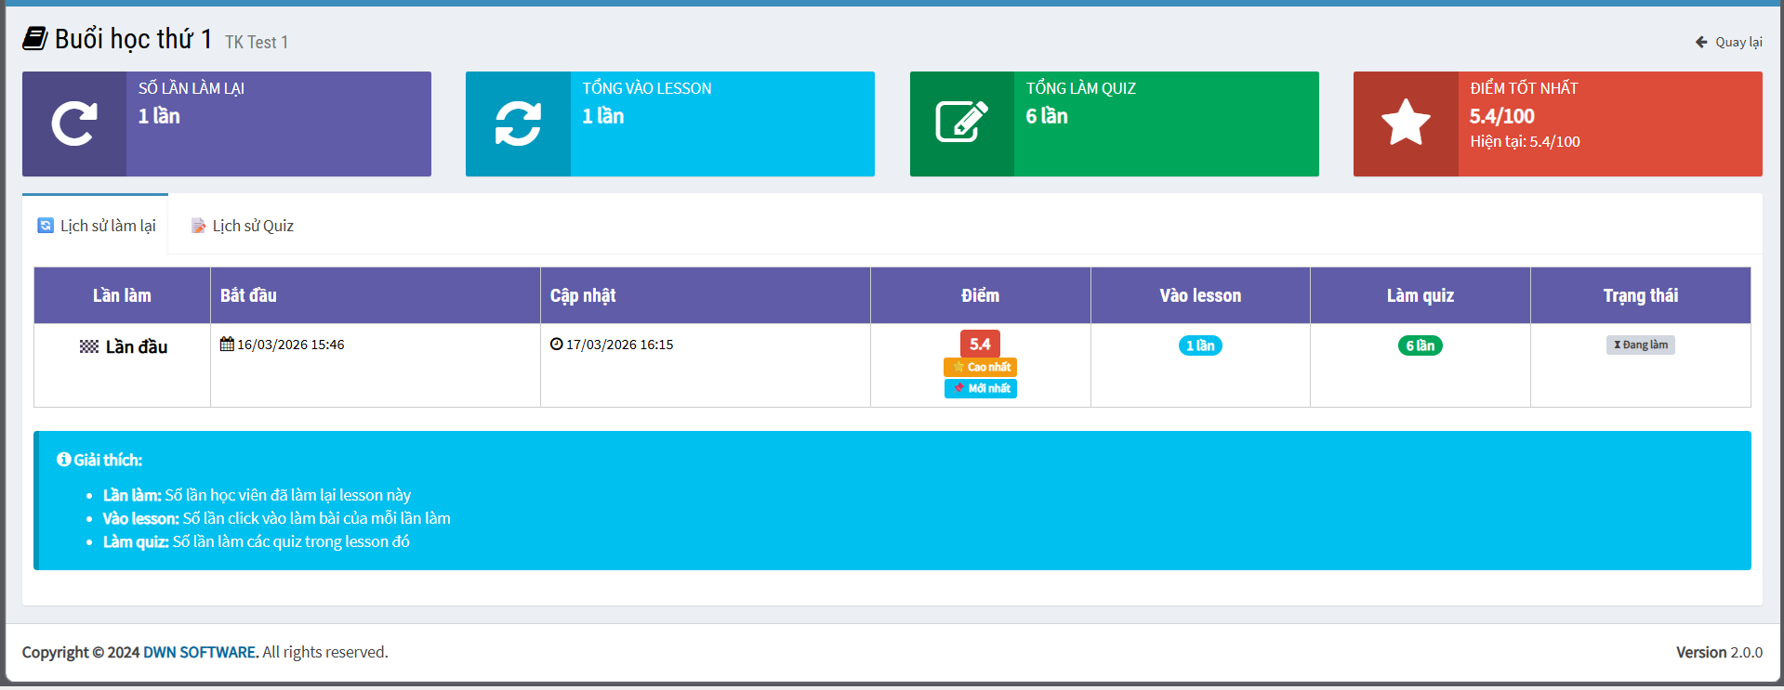Viewport: 1784px width, 690px height.
Task: Click the Đang làm status badge
Action: 1640,345
